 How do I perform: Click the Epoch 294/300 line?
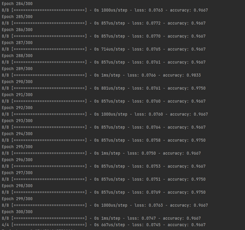pyautogui.click(x=17, y=134)
